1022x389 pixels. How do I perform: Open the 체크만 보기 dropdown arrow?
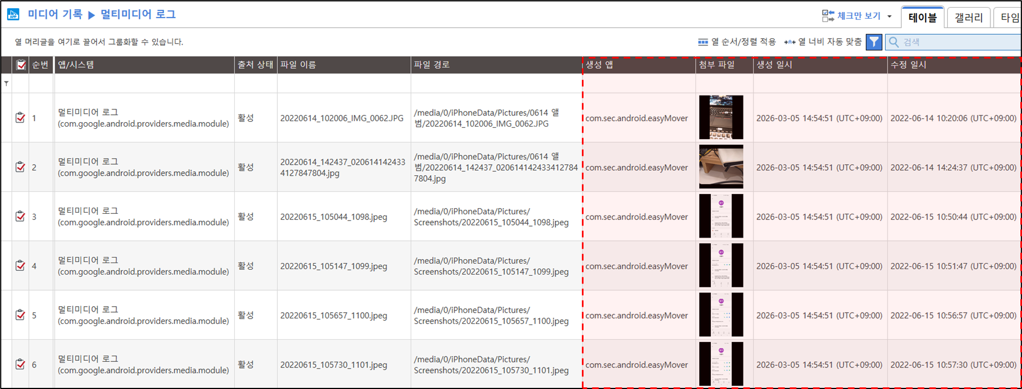(889, 17)
